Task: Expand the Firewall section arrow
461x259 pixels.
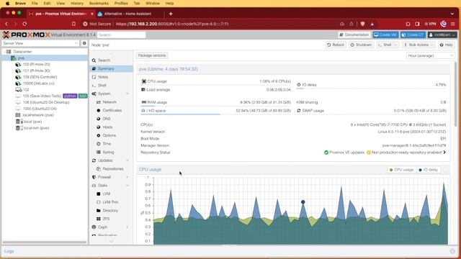Action: [x=127, y=177]
